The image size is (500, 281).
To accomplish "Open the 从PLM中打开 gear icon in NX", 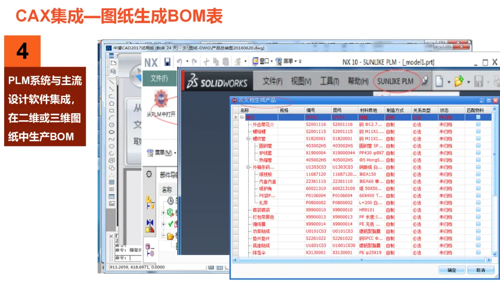I will (x=161, y=98).
